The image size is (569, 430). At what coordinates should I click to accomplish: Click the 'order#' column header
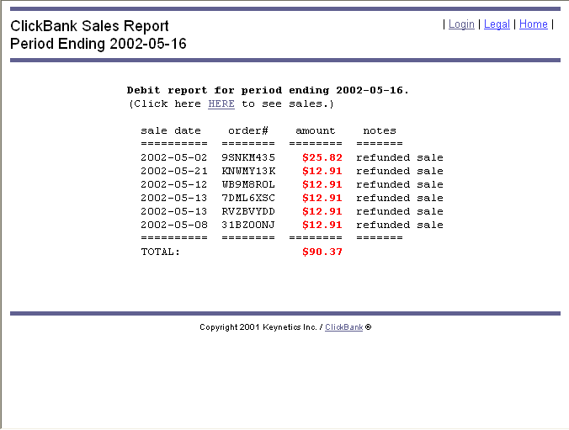click(x=248, y=130)
